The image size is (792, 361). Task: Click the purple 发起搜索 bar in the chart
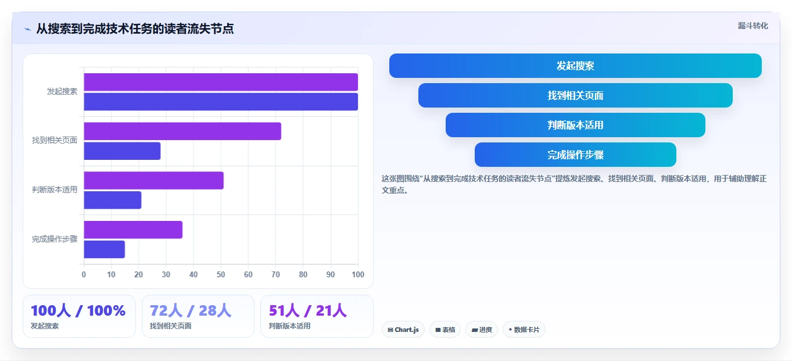221,82
